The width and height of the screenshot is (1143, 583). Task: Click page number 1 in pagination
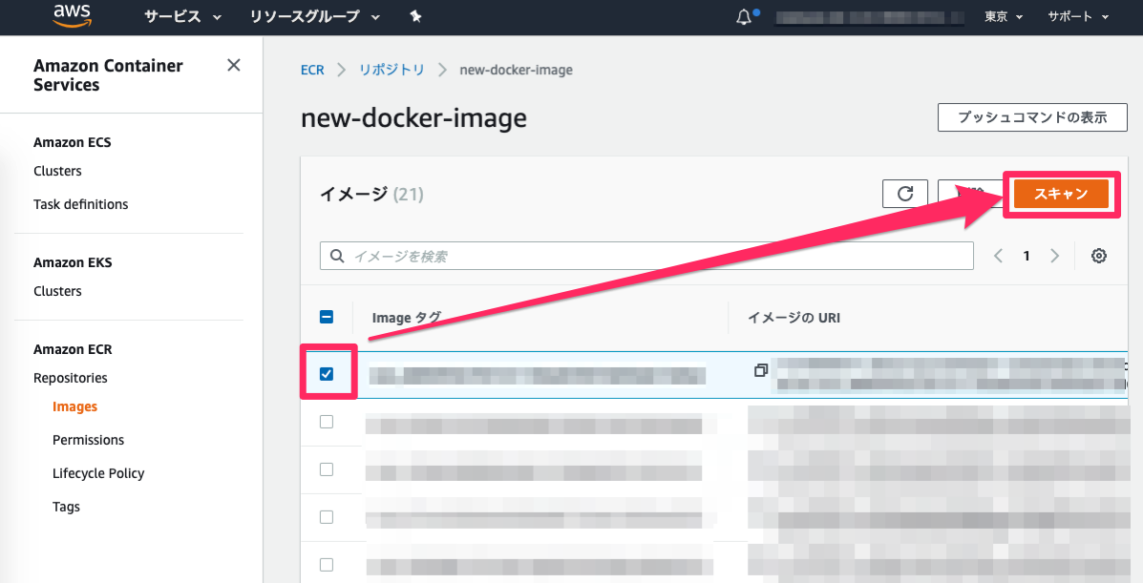click(x=1027, y=256)
